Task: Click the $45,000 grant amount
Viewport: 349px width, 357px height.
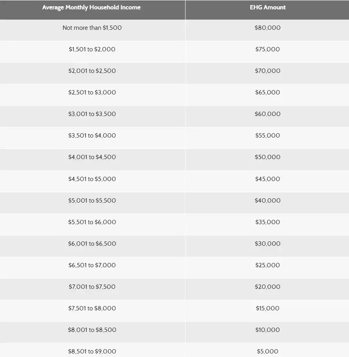Action: (x=267, y=179)
